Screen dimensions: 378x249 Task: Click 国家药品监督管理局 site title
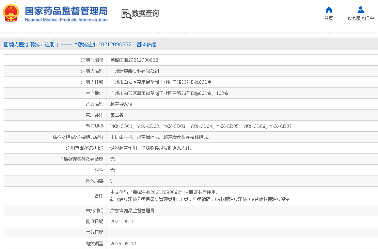(x=66, y=11)
